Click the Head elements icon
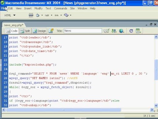The width and height of the screenshot is (158, 119). (x=38, y=15)
